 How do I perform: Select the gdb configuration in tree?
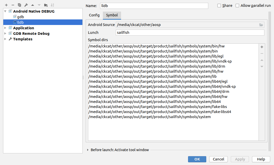coord(20,17)
